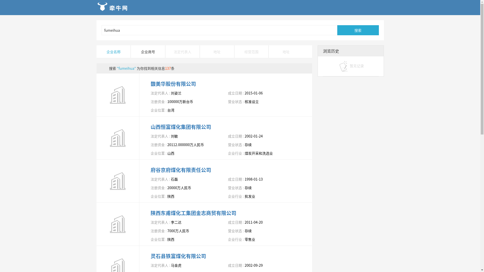Switch to the 经营范围 tab
The width and height of the screenshot is (484, 272).
(251, 52)
